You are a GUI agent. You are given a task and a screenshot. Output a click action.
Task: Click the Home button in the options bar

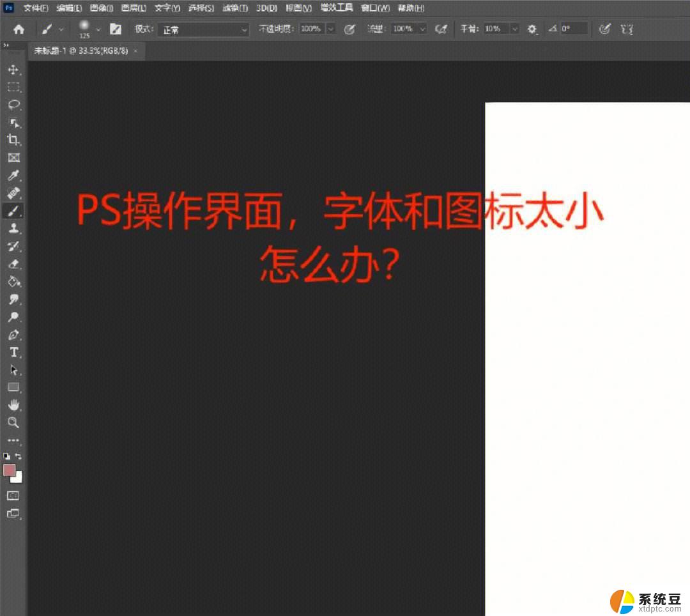pyautogui.click(x=19, y=29)
